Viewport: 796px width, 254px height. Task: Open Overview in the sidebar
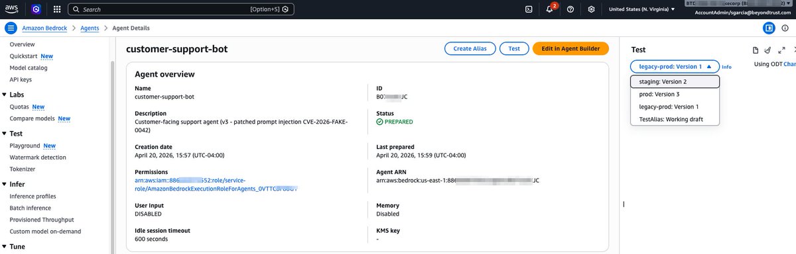click(x=22, y=44)
